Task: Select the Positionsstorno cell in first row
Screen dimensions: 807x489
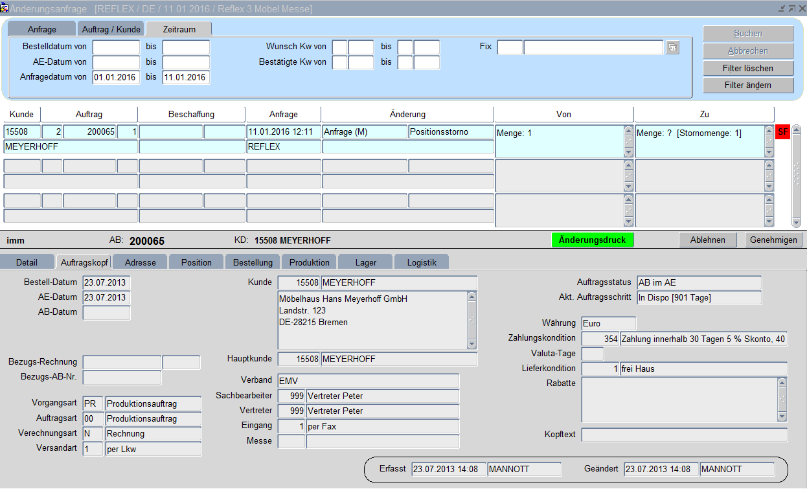Action: (x=451, y=132)
